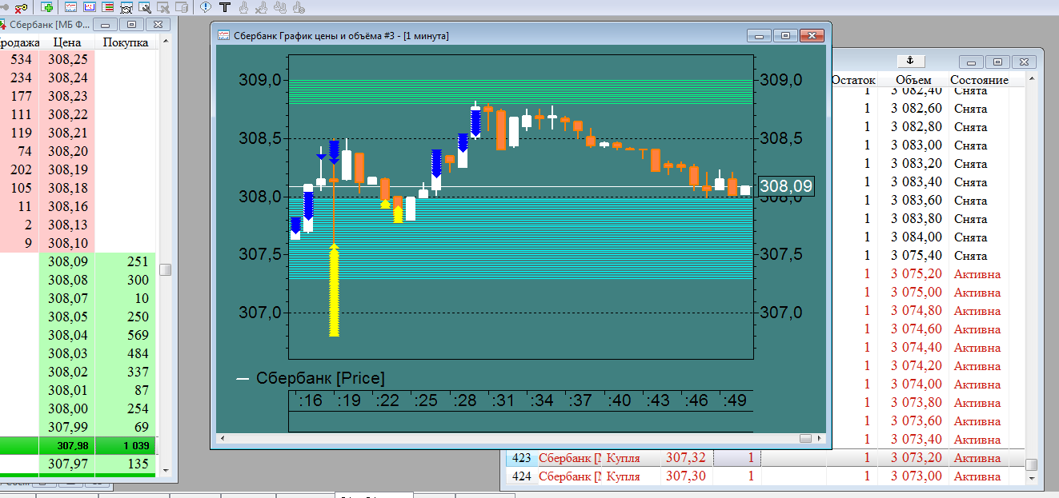1059x498 pixels.
Task: Click the blue-framed chart toolbar icon
Action: coord(89,7)
